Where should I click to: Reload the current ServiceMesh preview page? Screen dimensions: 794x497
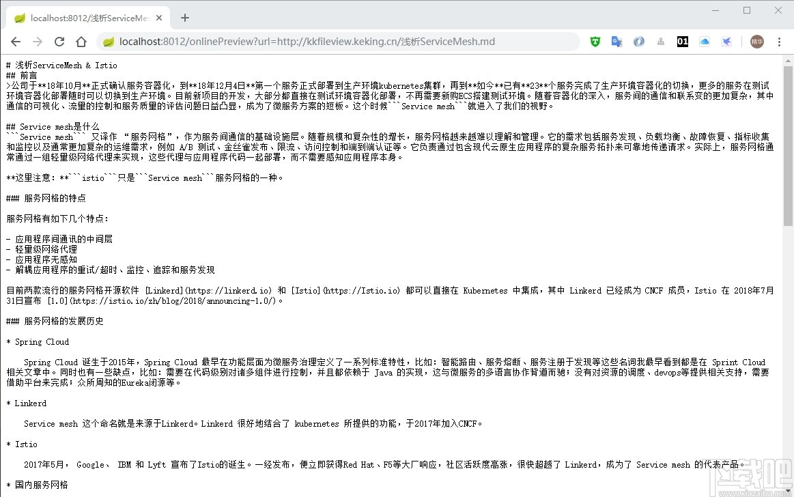[58, 41]
